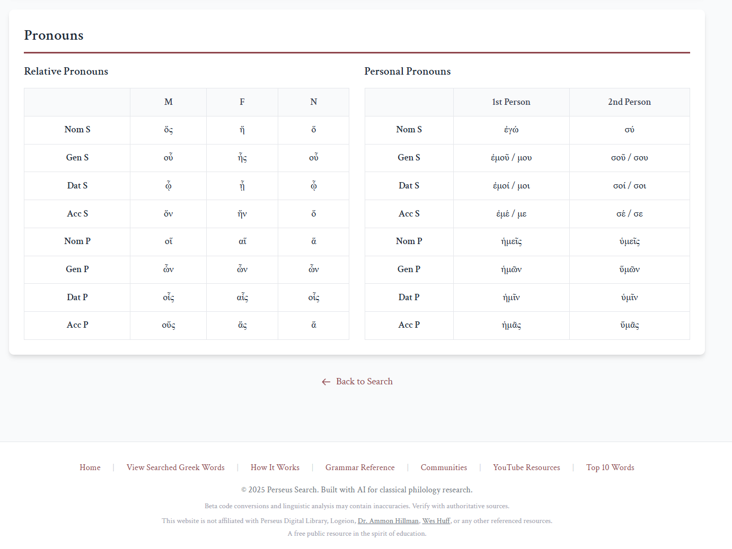Open the How It Works page

(275, 467)
